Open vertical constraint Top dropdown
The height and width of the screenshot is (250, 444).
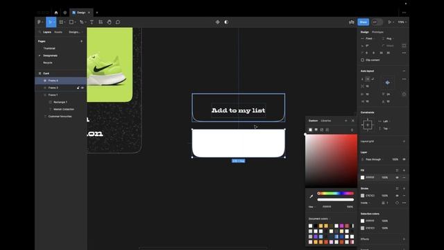click(384, 128)
